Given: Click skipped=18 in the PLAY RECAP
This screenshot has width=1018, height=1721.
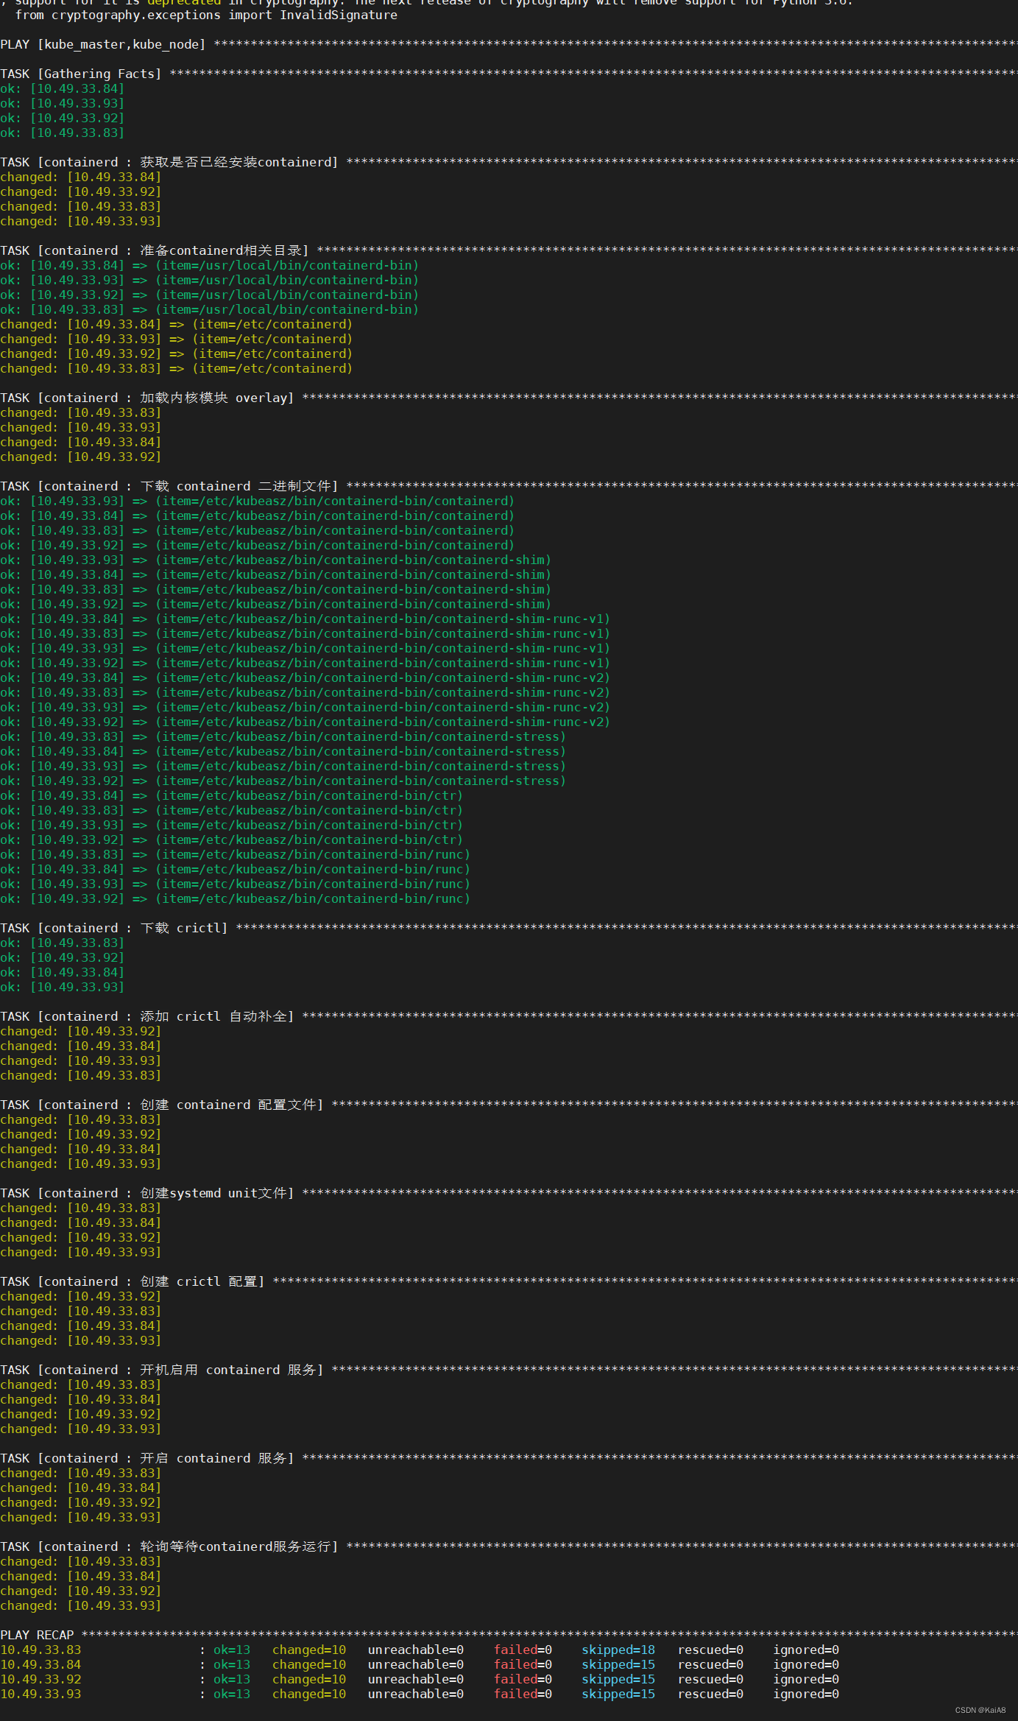Looking at the screenshot, I should [618, 1650].
